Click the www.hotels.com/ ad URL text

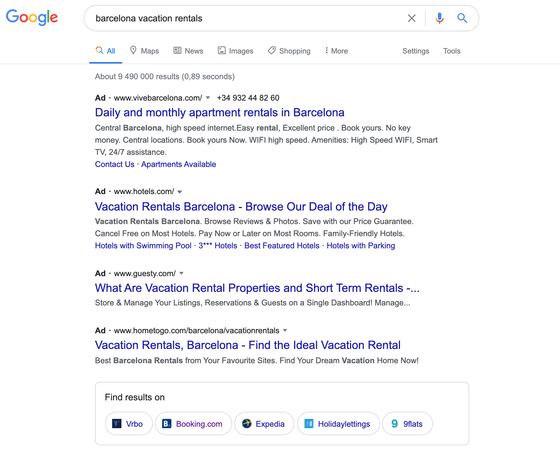144,192
